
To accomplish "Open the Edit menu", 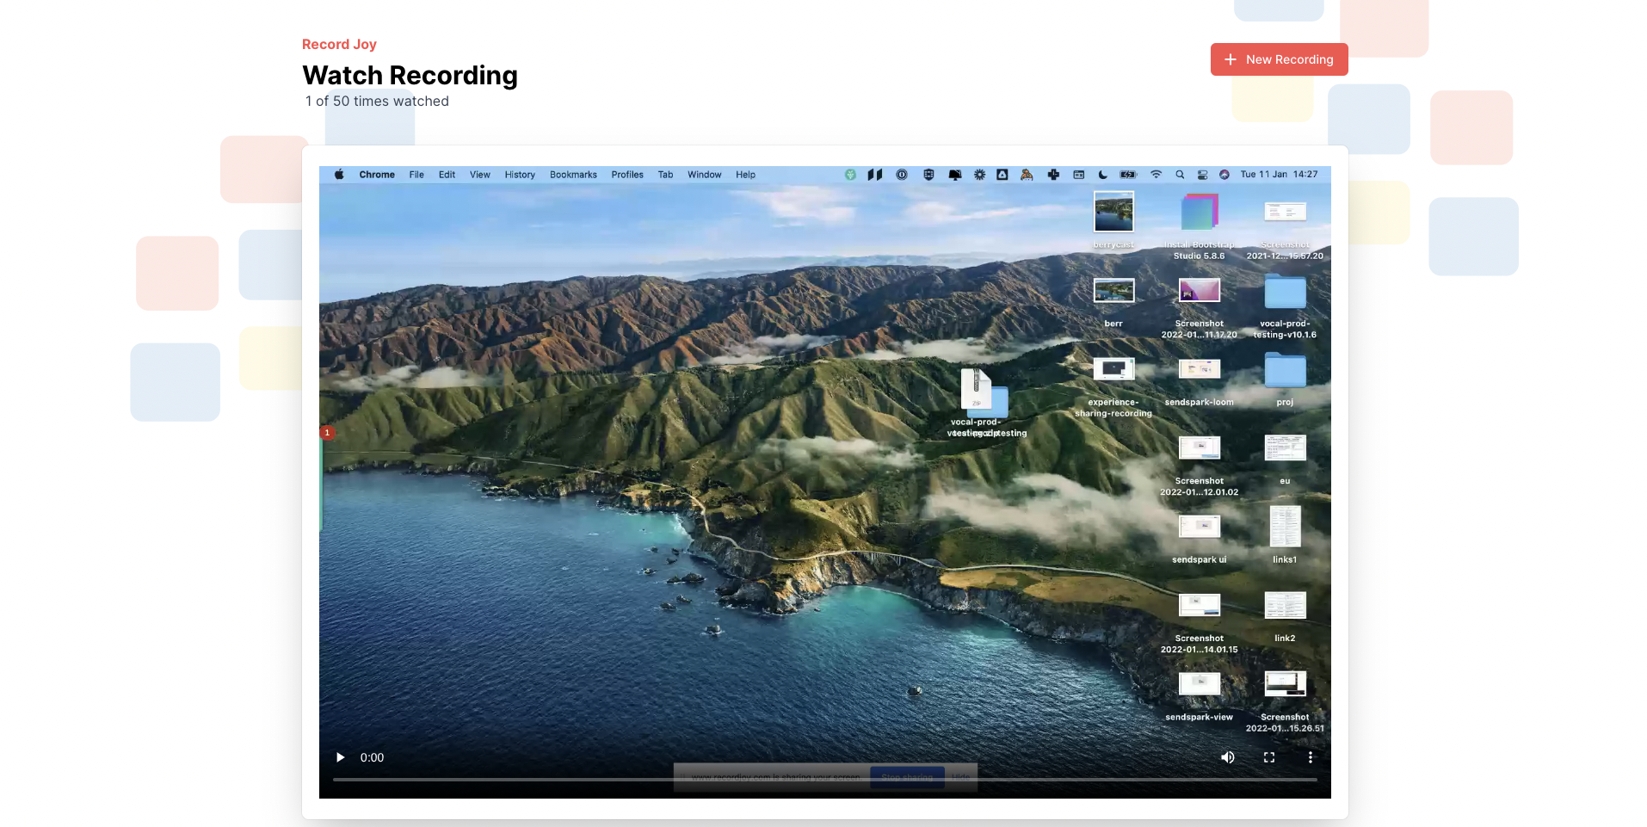I will [447, 175].
